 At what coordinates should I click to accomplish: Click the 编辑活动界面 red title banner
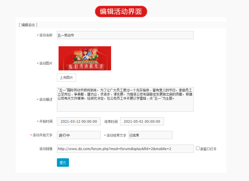click(121, 12)
